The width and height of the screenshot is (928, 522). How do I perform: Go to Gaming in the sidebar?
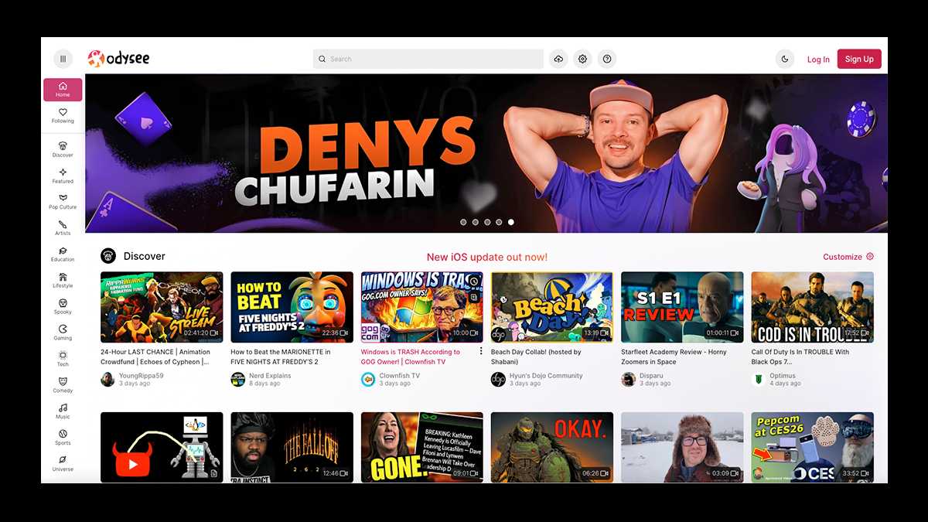click(x=63, y=333)
